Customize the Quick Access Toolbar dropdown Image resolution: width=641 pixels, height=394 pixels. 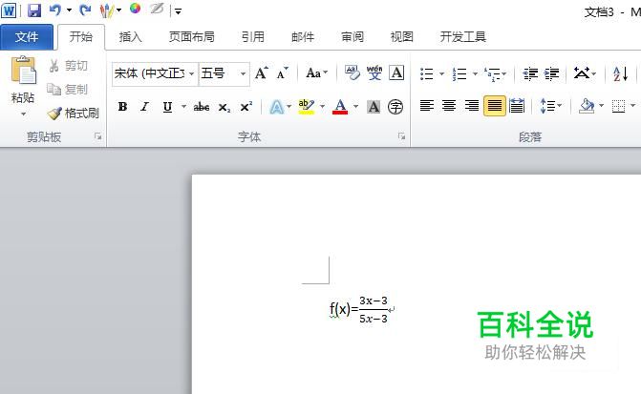pos(179,11)
